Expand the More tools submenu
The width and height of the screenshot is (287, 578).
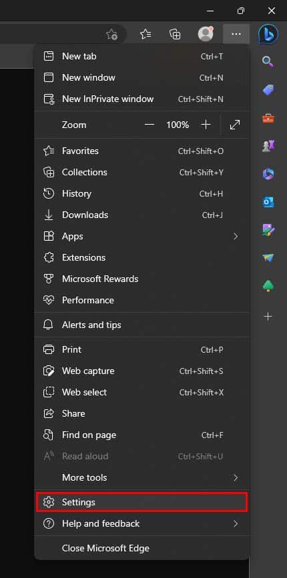click(x=142, y=478)
